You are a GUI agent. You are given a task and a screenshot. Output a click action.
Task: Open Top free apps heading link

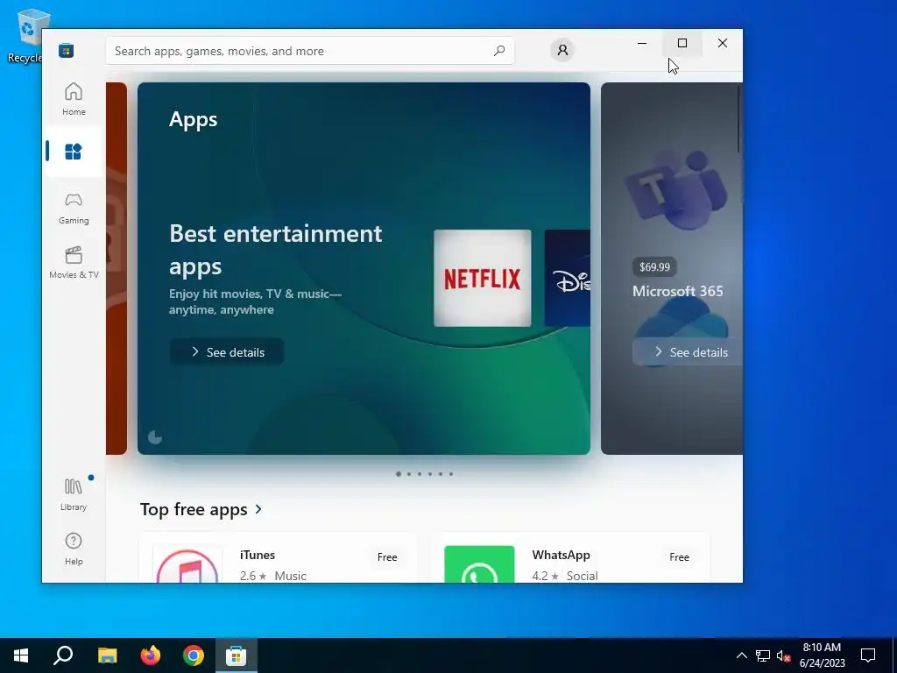pyautogui.click(x=201, y=509)
